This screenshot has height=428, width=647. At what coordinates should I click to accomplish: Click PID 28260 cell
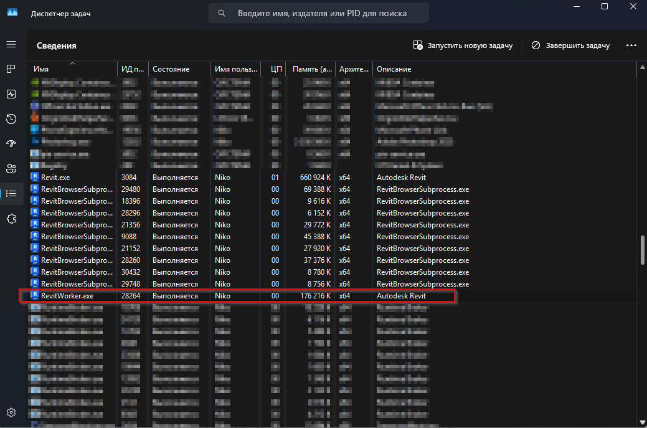point(130,260)
